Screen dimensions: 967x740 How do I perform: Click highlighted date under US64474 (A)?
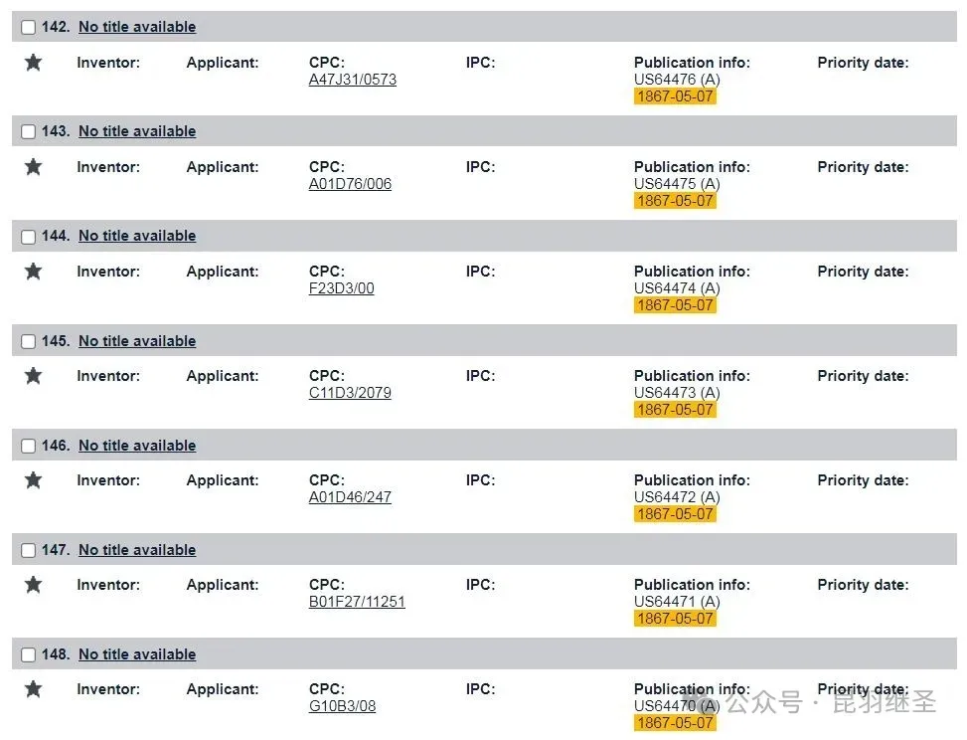click(675, 305)
